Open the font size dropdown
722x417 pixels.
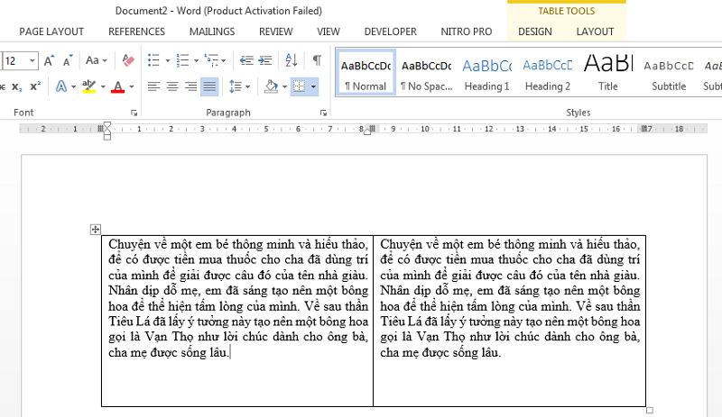[x=32, y=60]
